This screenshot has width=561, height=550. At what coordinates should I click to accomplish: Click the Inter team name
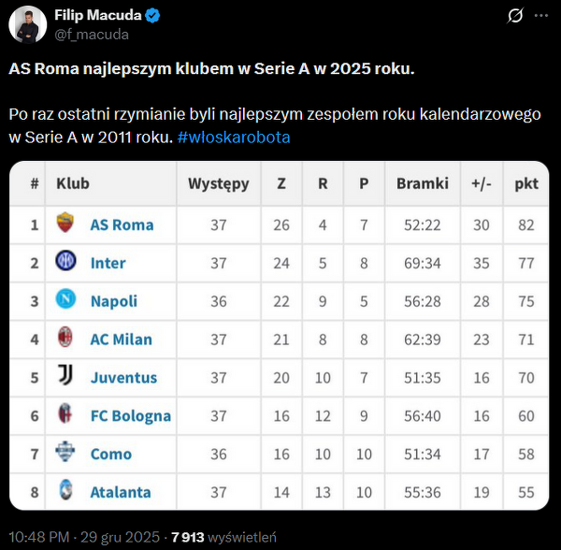click(x=108, y=263)
